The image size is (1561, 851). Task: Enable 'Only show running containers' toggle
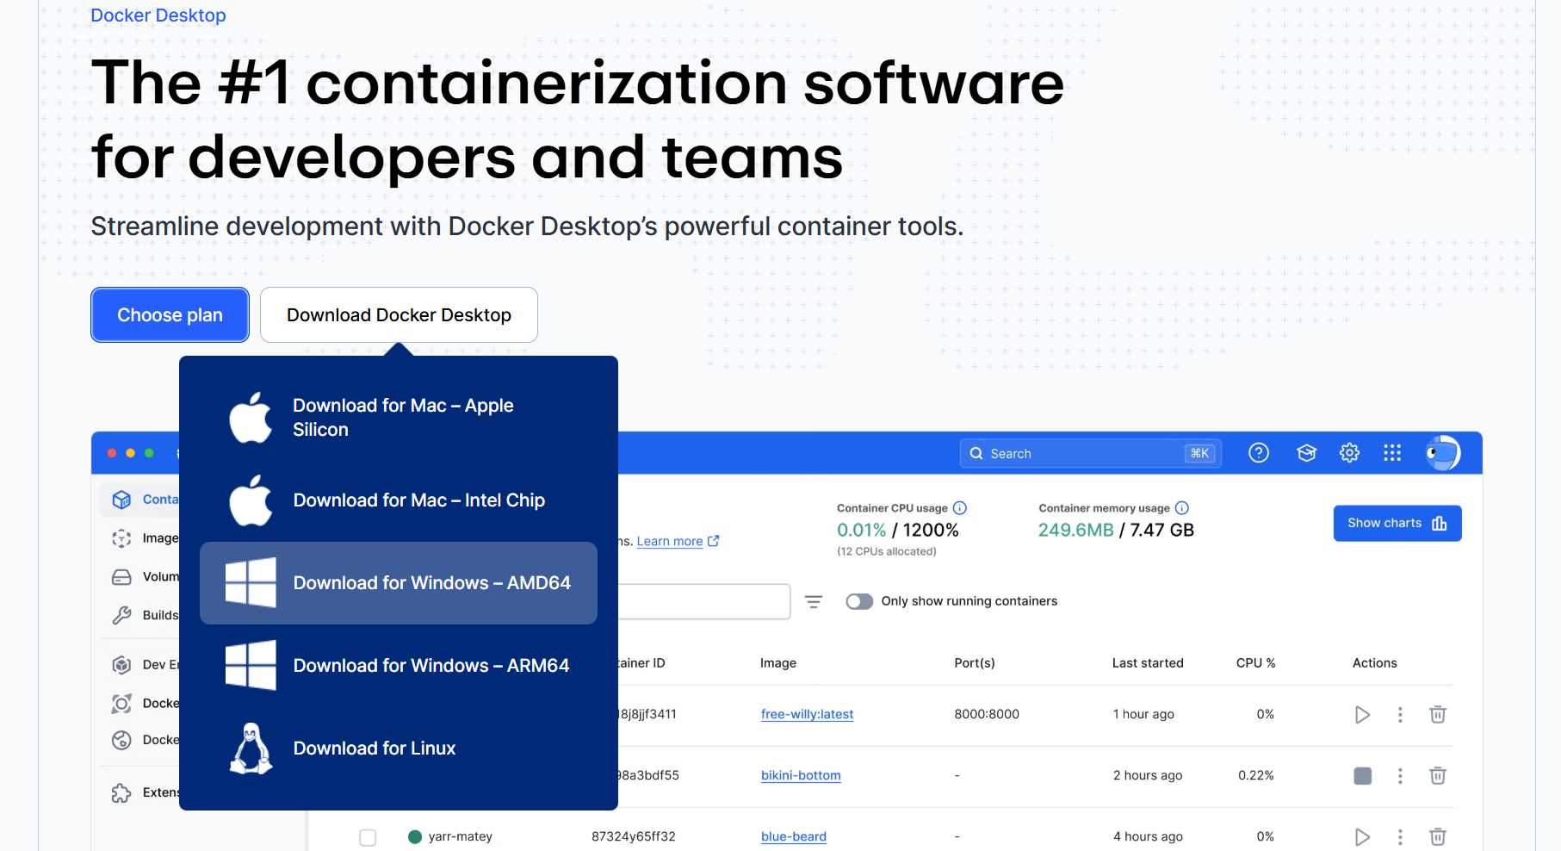pyautogui.click(x=858, y=601)
